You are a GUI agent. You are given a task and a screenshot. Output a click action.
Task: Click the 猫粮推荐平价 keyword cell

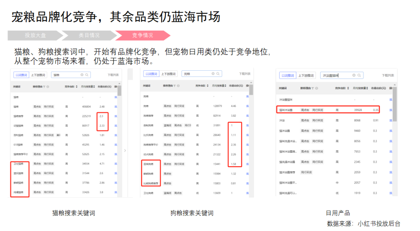click(21, 154)
